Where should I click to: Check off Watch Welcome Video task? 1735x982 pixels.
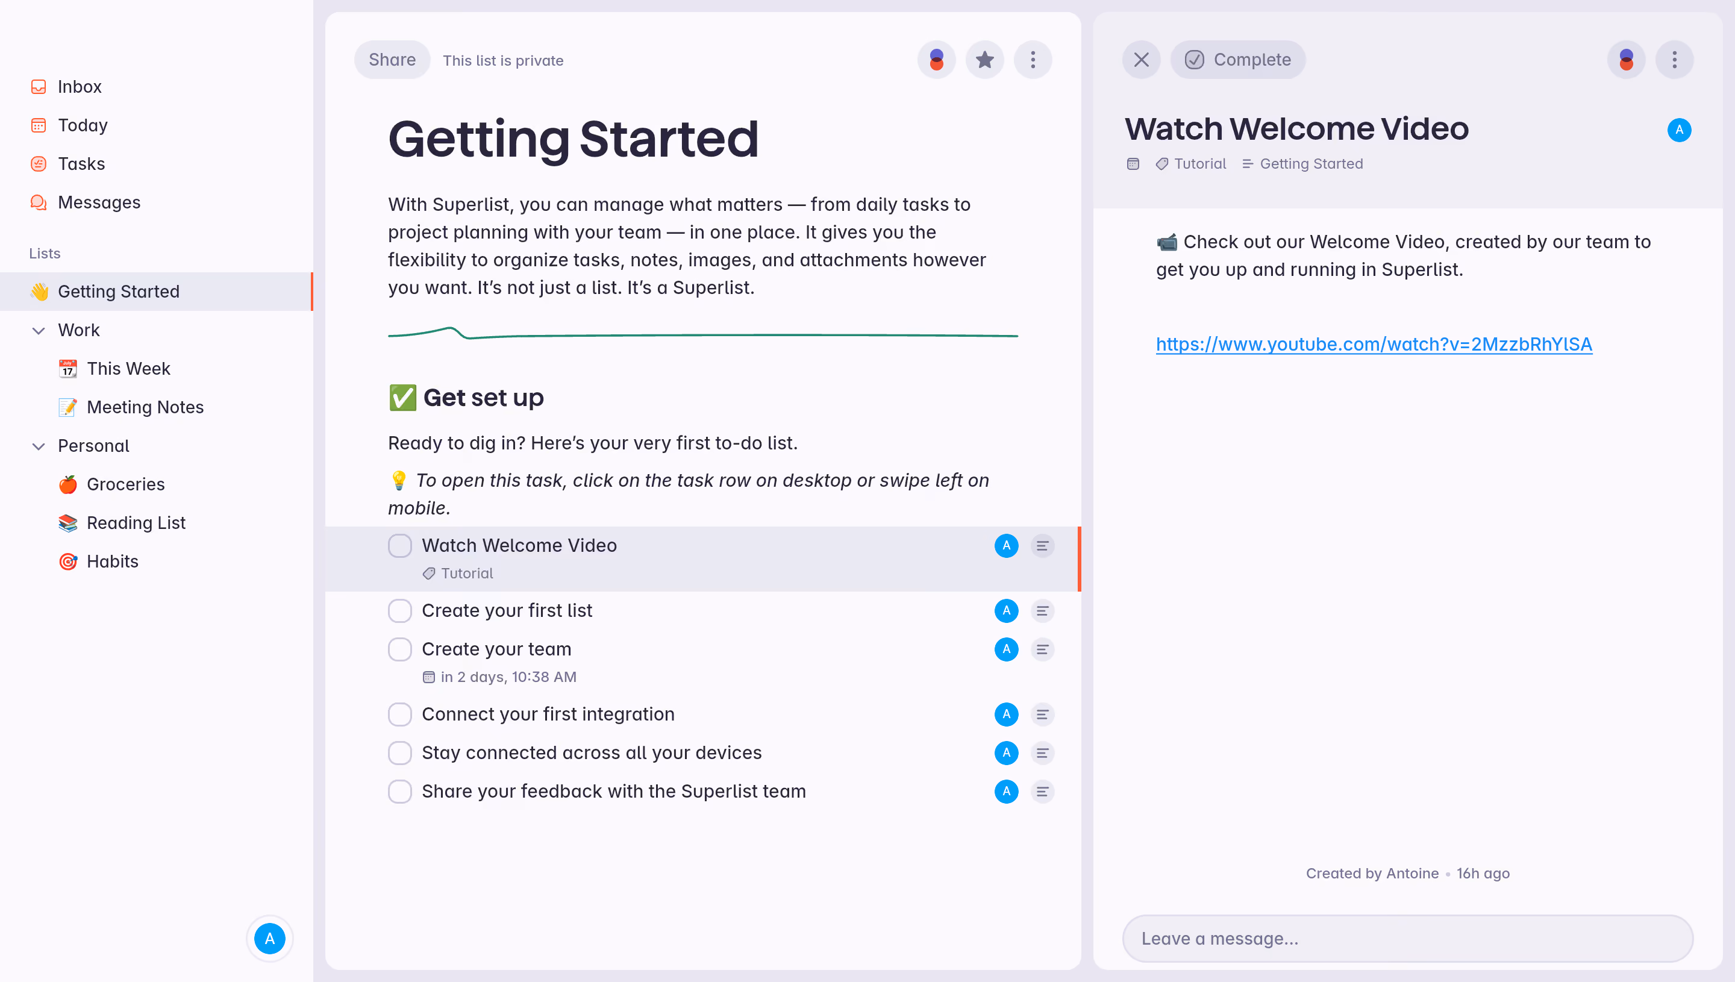(400, 546)
